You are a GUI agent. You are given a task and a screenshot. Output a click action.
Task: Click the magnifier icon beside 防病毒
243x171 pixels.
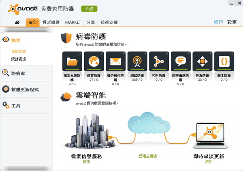6,73
